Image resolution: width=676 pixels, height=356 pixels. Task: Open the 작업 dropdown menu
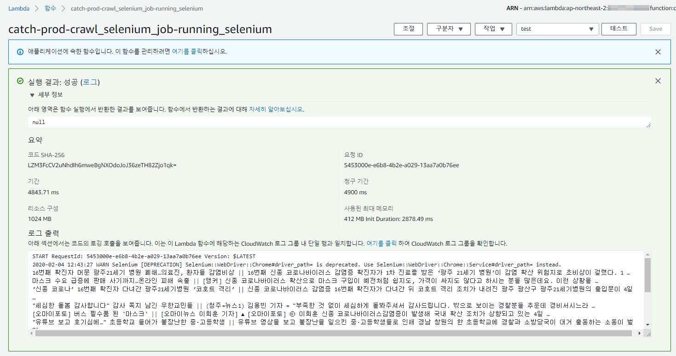(x=493, y=29)
